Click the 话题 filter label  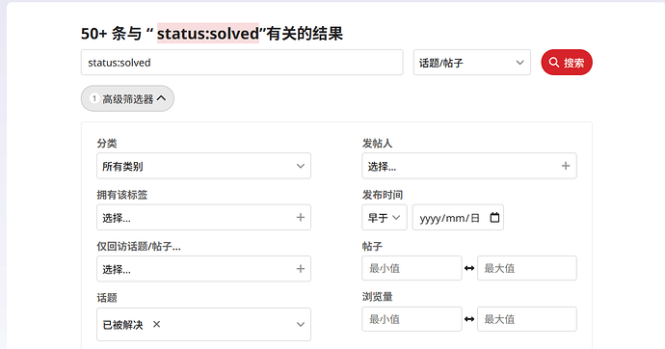coord(106,298)
